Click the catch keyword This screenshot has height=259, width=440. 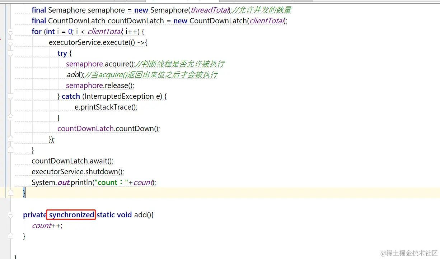pyautogui.click(x=71, y=96)
